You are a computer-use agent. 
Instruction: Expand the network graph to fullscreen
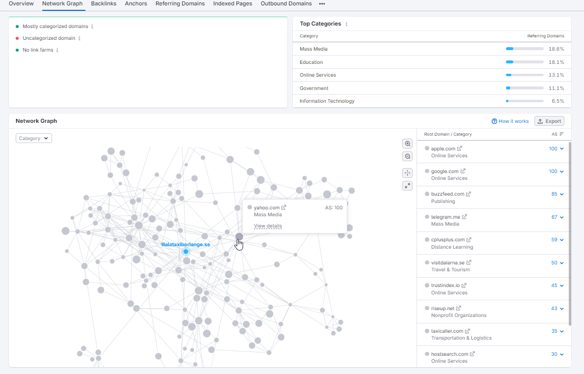(407, 186)
